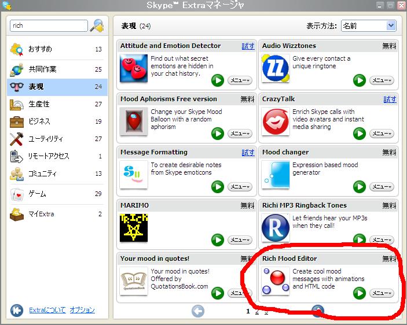Screen dimensions: 407x325
Task: Click the MARIMO pixel star icon
Action: point(134,228)
